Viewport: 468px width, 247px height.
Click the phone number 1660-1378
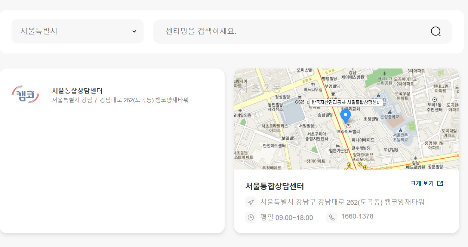click(357, 217)
